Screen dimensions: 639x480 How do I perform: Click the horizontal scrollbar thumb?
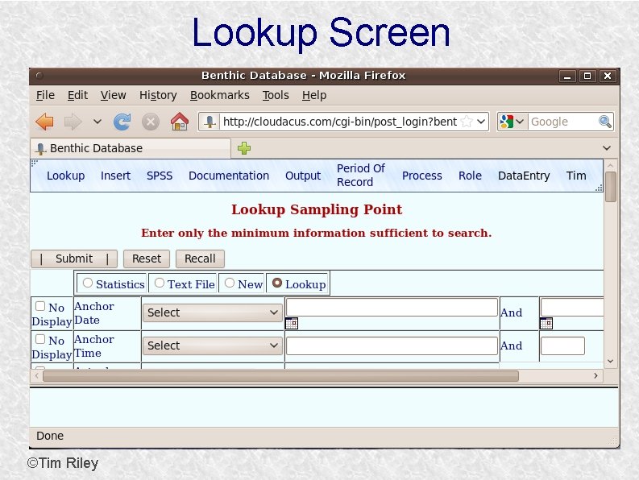pos(280,375)
